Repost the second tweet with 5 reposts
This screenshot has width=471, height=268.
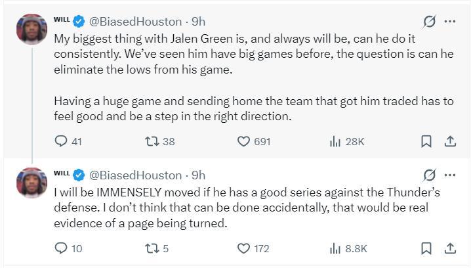coord(152,248)
